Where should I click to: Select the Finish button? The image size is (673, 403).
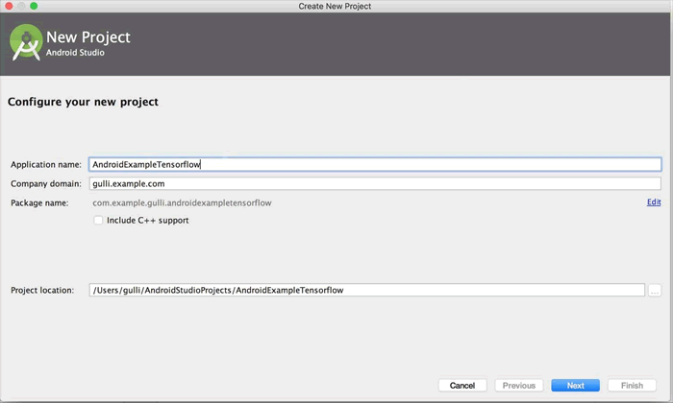tap(632, 386)
